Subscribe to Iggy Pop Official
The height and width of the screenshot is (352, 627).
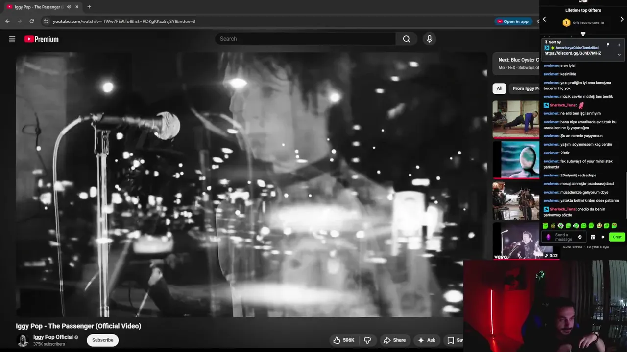(x=103, y=340)
